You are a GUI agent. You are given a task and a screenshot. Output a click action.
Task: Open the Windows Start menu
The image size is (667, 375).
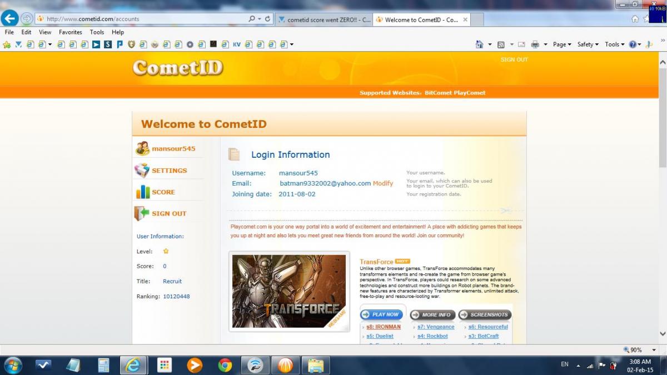tap(12, 365)
